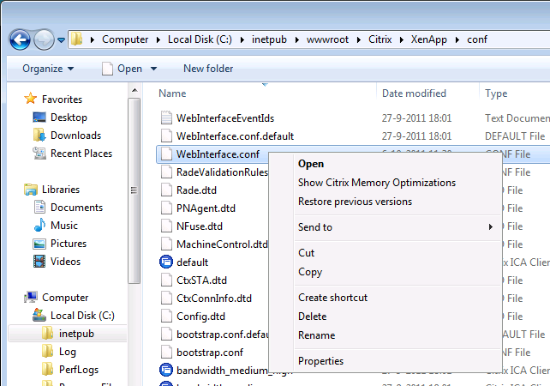Select Local Disk (C:) breadcrumb segment
550x386 pixels.
tap(200, 39)
